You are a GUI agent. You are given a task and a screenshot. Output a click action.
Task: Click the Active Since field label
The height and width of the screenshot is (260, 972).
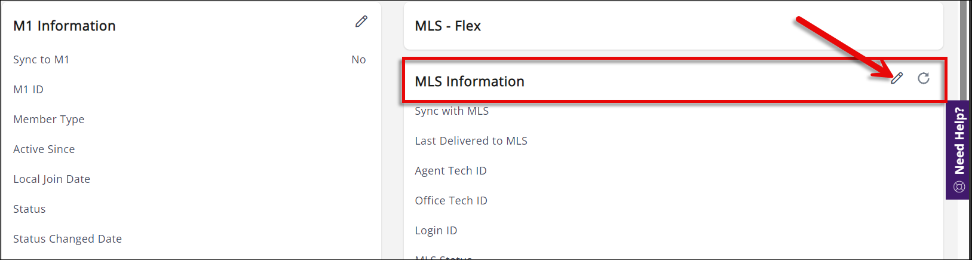click(44, 149)
